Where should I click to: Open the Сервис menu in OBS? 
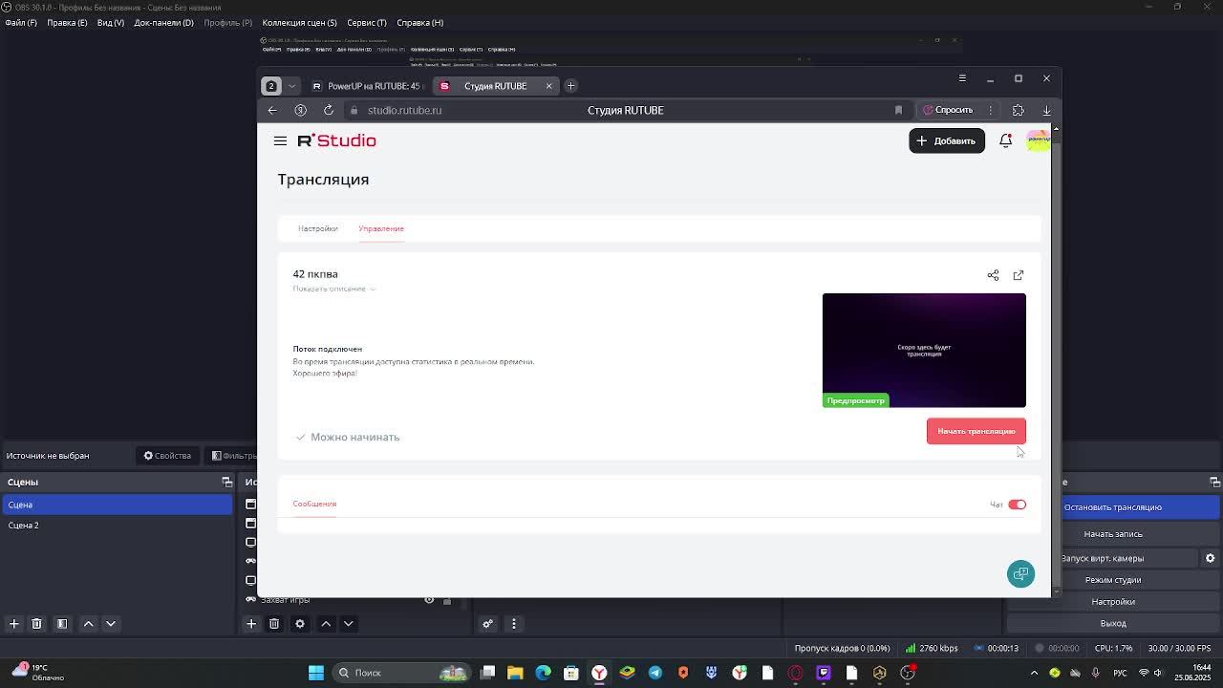point(367,23)
